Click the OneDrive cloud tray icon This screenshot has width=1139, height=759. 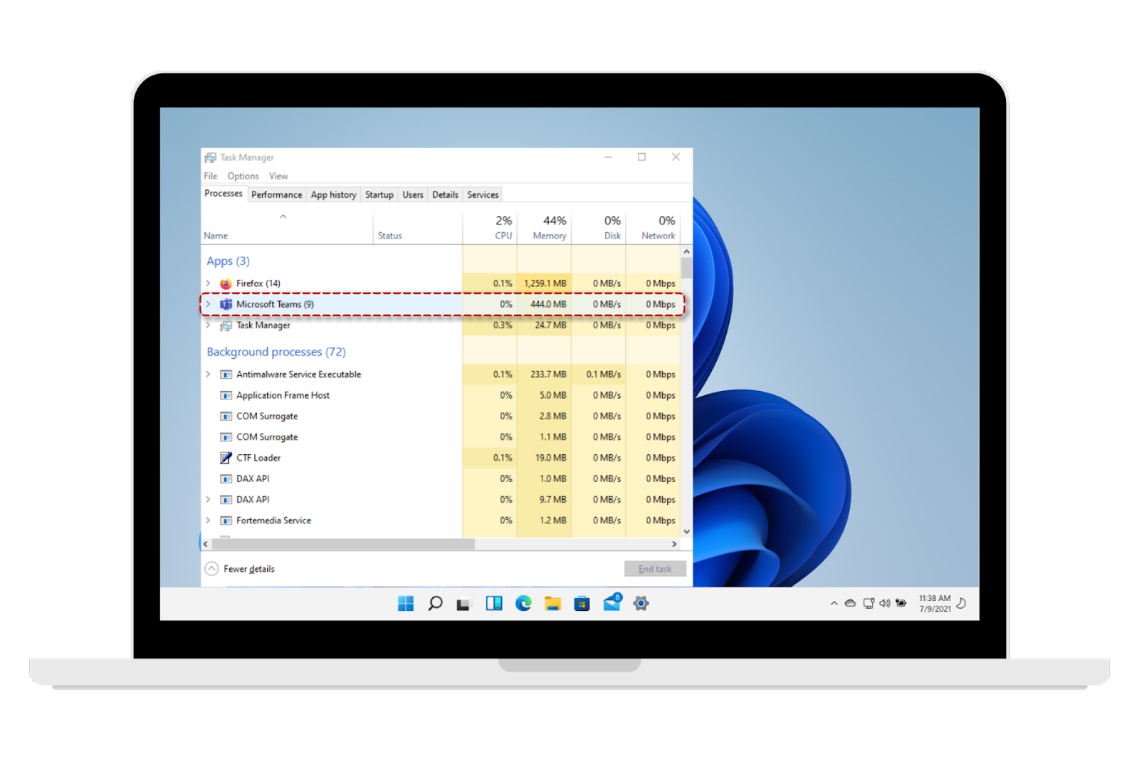point(850,603)
